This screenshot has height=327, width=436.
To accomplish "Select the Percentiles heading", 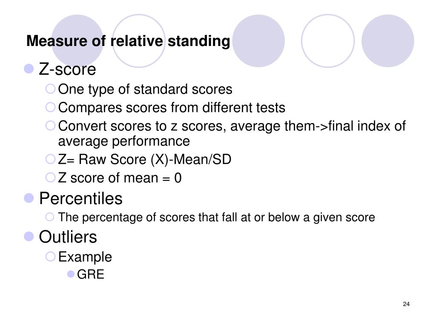I will click(x=80, y=198).
